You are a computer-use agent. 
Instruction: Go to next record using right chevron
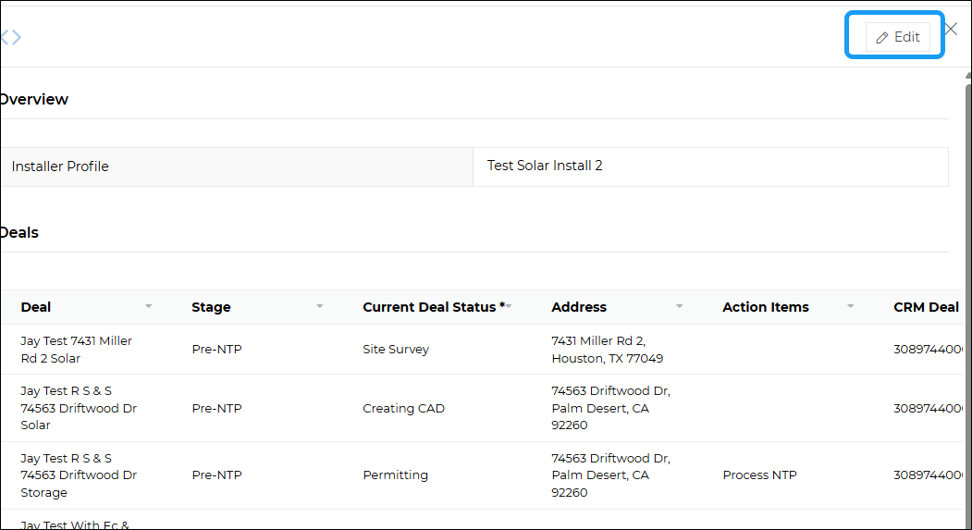pyautogui.click(x=17, y=37)
